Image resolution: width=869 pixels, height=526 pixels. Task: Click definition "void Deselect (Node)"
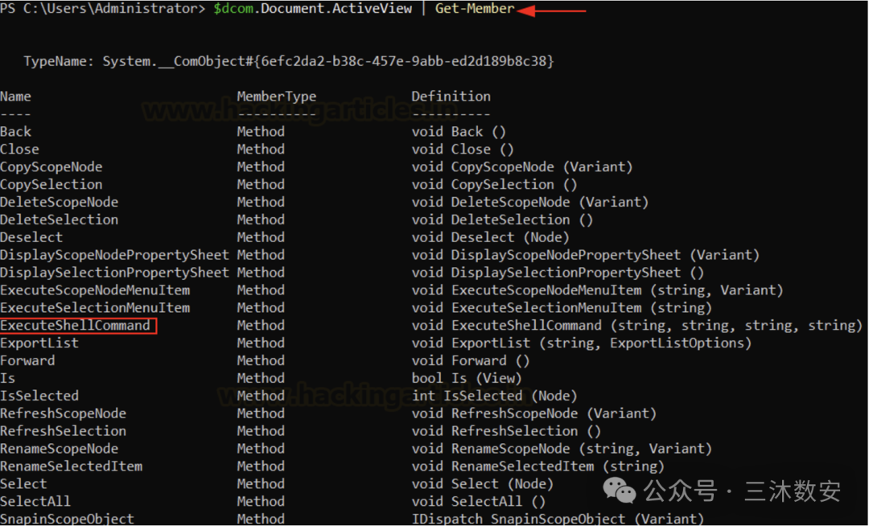pos(491,237)
